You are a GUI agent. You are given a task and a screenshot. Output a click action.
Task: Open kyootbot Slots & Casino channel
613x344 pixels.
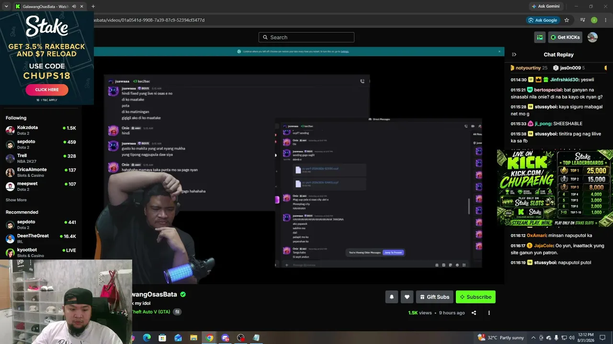click(x=41, y=252)
